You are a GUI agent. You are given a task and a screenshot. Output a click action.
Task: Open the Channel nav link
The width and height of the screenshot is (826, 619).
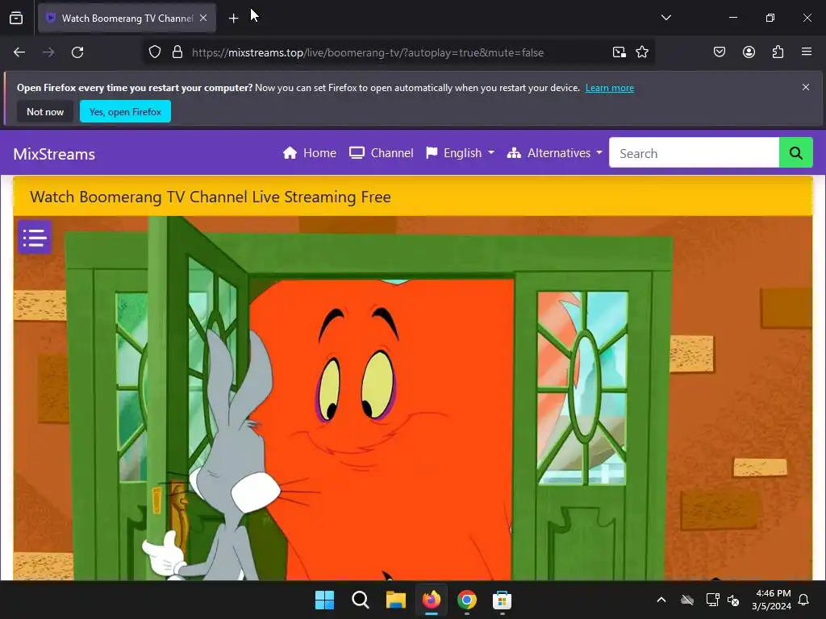click(x=382, y=153)
